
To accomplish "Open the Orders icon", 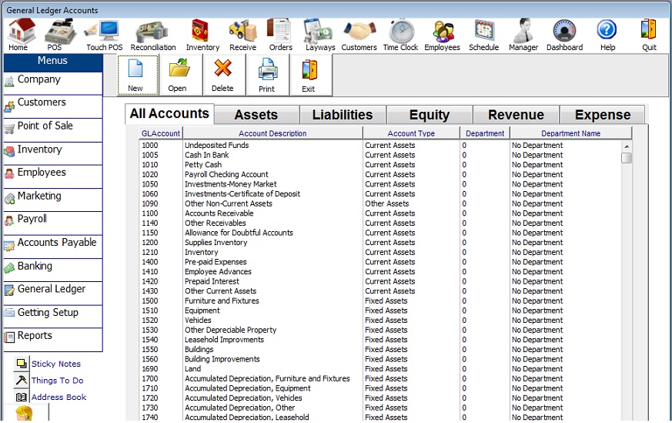I will coord(280,35).
